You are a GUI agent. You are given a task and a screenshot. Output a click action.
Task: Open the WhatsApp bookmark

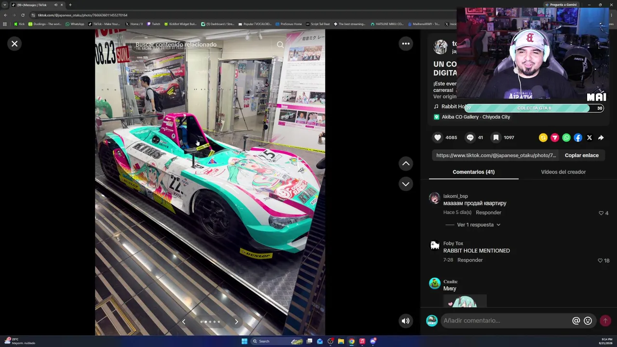(75, 24)
